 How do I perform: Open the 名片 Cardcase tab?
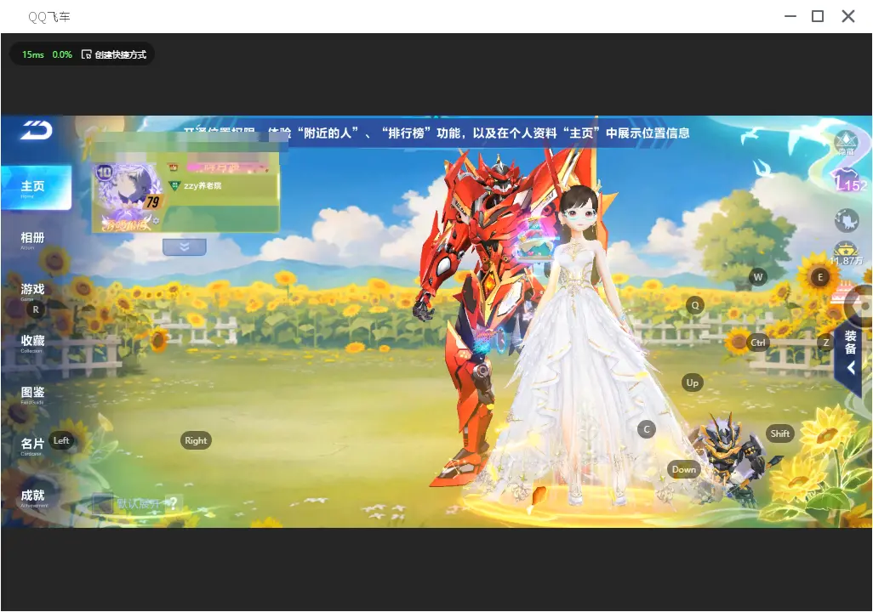tap(32, 445)
